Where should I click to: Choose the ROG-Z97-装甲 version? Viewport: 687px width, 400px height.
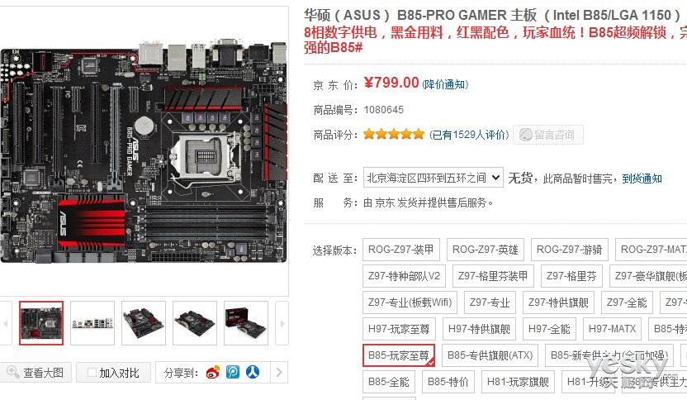pos(401,250)
